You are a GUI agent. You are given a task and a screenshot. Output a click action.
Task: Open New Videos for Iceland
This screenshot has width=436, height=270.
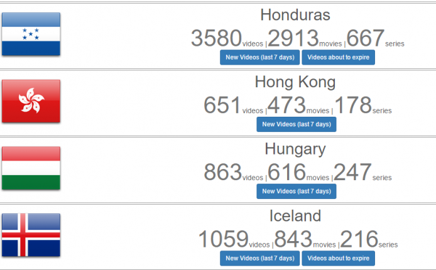click(259, 258)
